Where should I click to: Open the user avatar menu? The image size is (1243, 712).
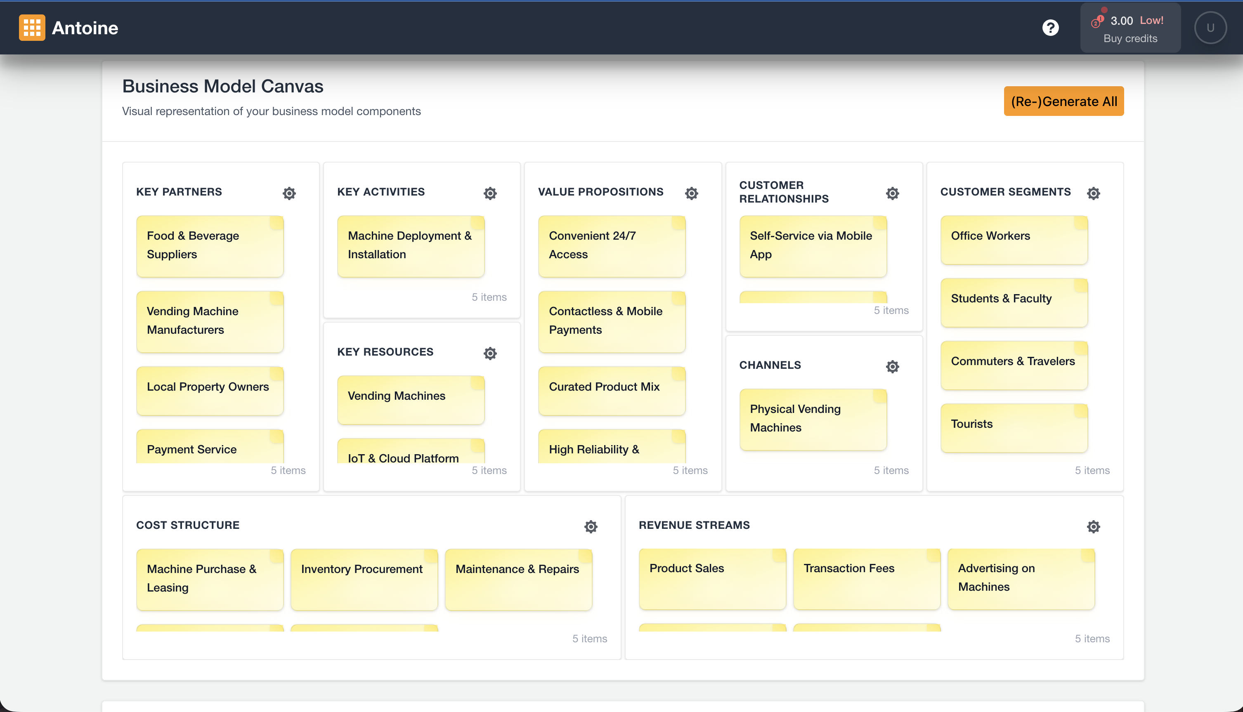click(x=1210, y=28)
